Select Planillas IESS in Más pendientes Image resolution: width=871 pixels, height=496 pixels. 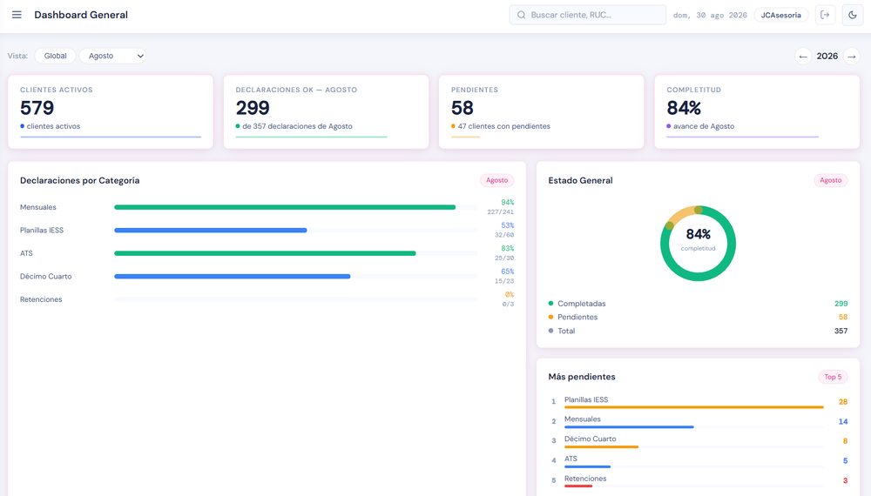click(698, 402)
